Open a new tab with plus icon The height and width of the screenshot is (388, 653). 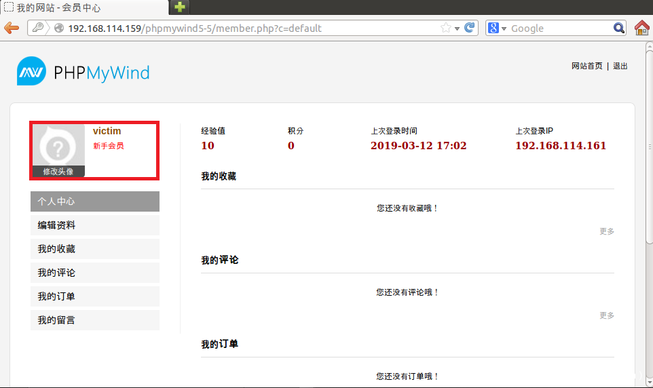click(x=180, y=7)
